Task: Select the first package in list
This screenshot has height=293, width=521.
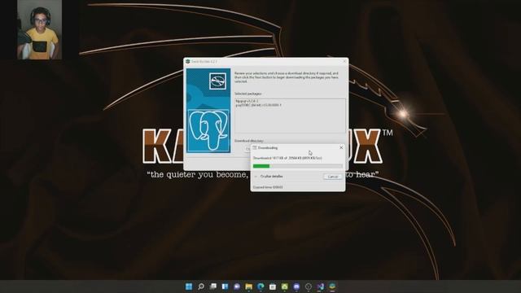Action: pos(247,101)
